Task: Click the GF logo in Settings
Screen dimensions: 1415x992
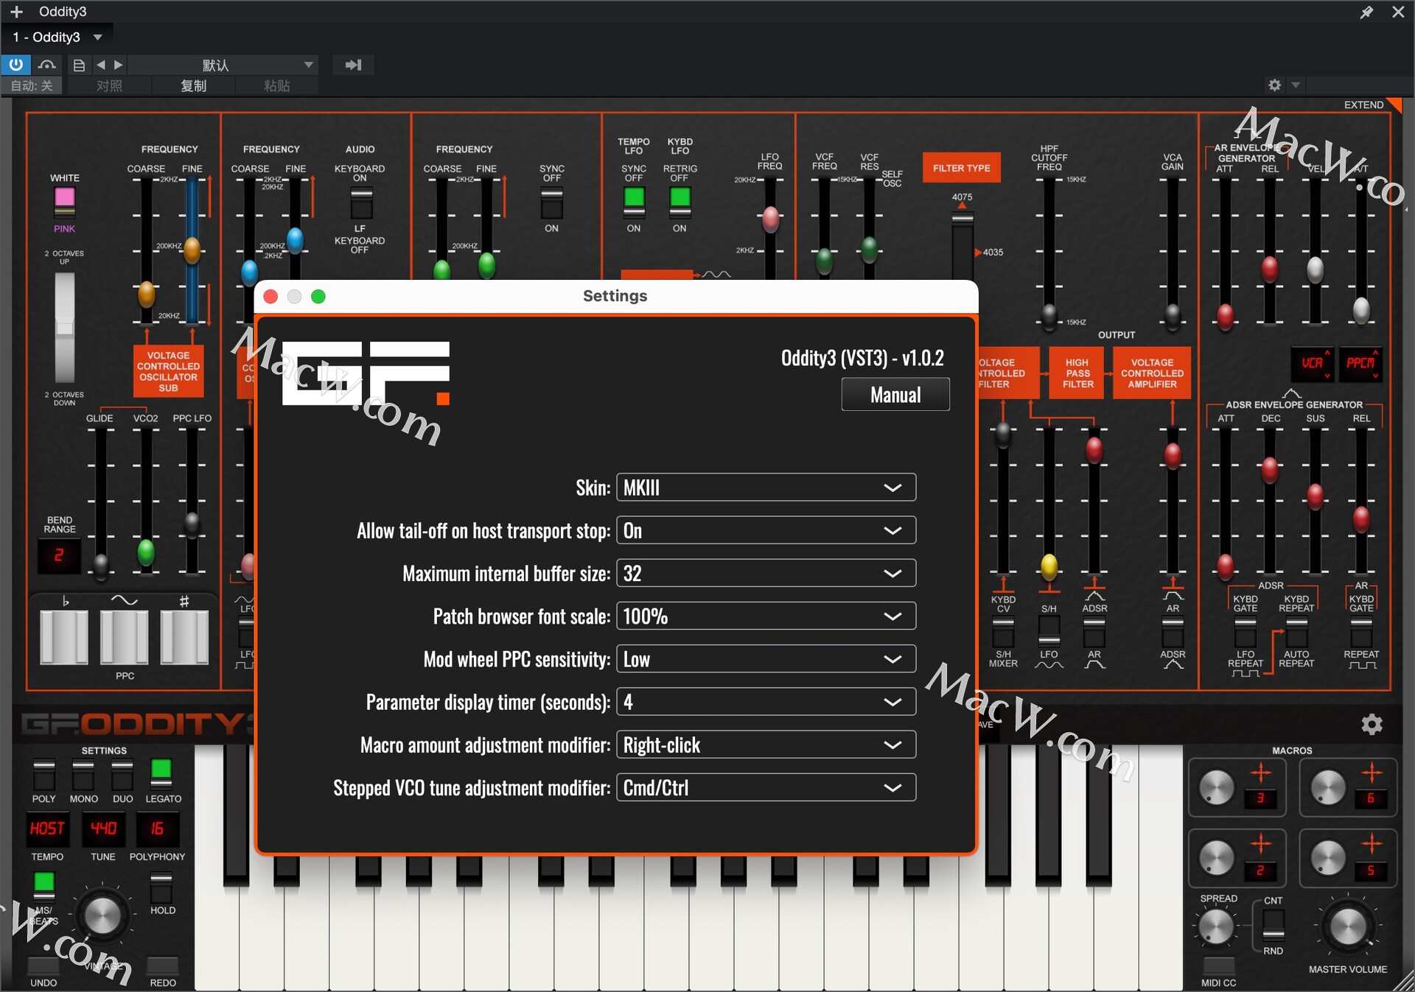Action: tap(366, 373)
